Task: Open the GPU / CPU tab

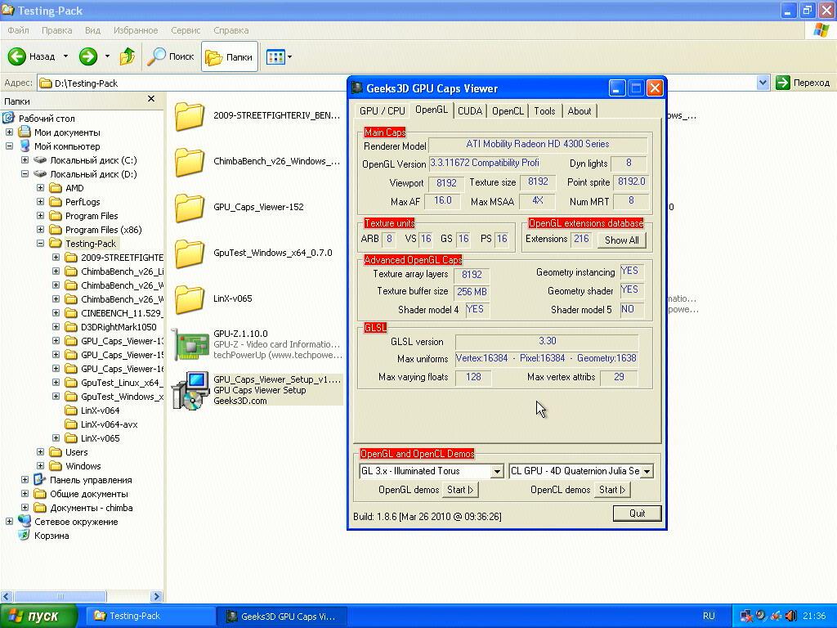Action: click(x=382, y=111)
